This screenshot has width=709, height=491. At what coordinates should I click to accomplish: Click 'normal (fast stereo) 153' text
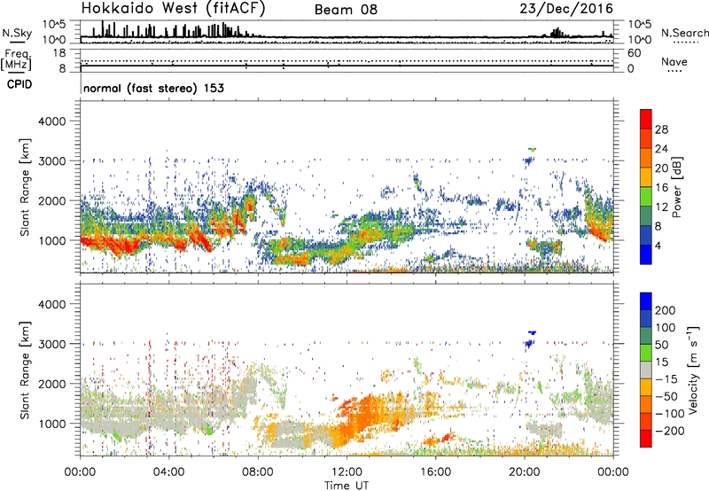153,88
